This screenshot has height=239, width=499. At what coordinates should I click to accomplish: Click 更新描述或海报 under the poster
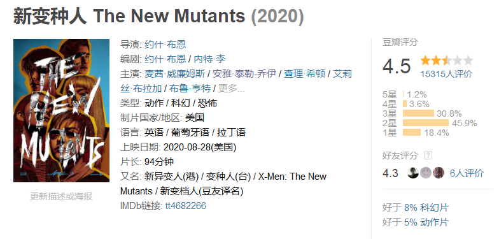[x=61, y=196]
